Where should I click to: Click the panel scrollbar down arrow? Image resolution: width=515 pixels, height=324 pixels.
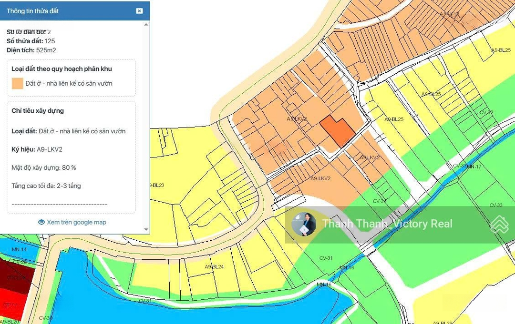pyautogui.click(x=146, y=230)
